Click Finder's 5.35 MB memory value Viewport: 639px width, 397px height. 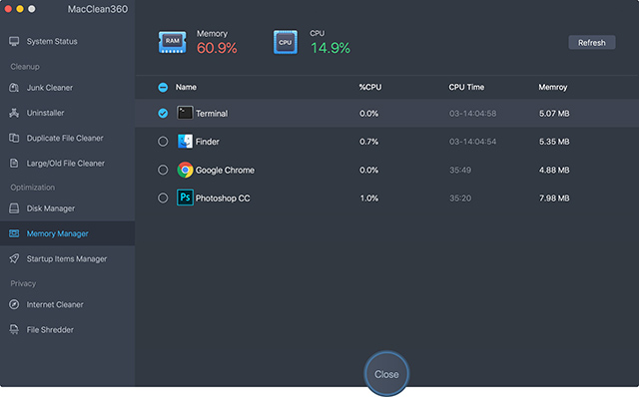(554, 142)
